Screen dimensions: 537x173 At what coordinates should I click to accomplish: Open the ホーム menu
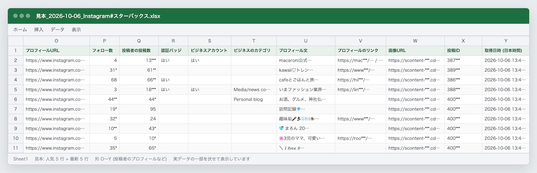pyautogui.click(x=20, y=29)
